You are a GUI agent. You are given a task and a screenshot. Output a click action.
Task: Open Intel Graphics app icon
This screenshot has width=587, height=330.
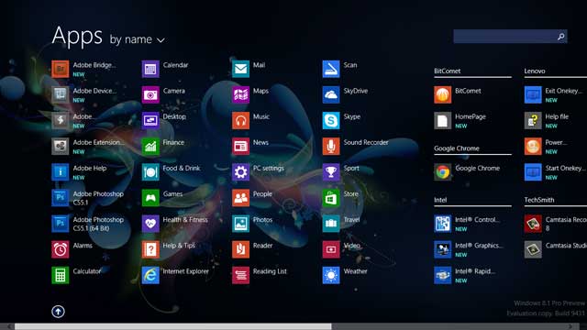pos(442,249)
